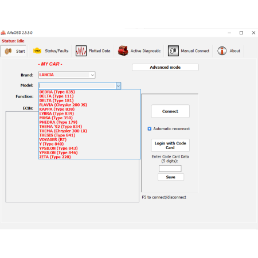258x258 pixels.
Task: Minimize the AlfaOBD window
Action: pos(229,33)
